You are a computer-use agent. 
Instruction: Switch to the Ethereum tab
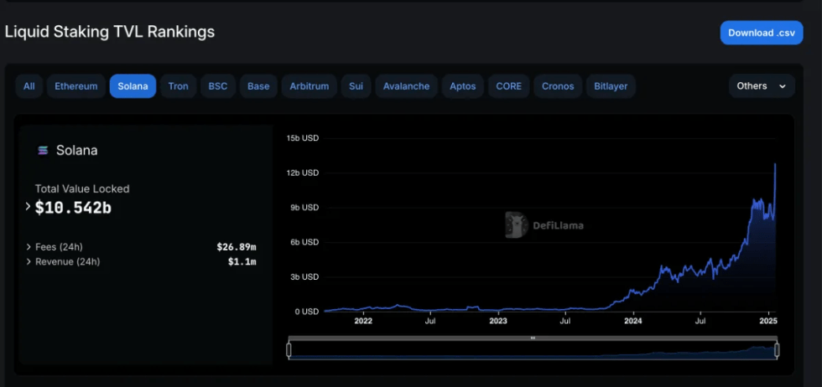[x=76, y=86]
